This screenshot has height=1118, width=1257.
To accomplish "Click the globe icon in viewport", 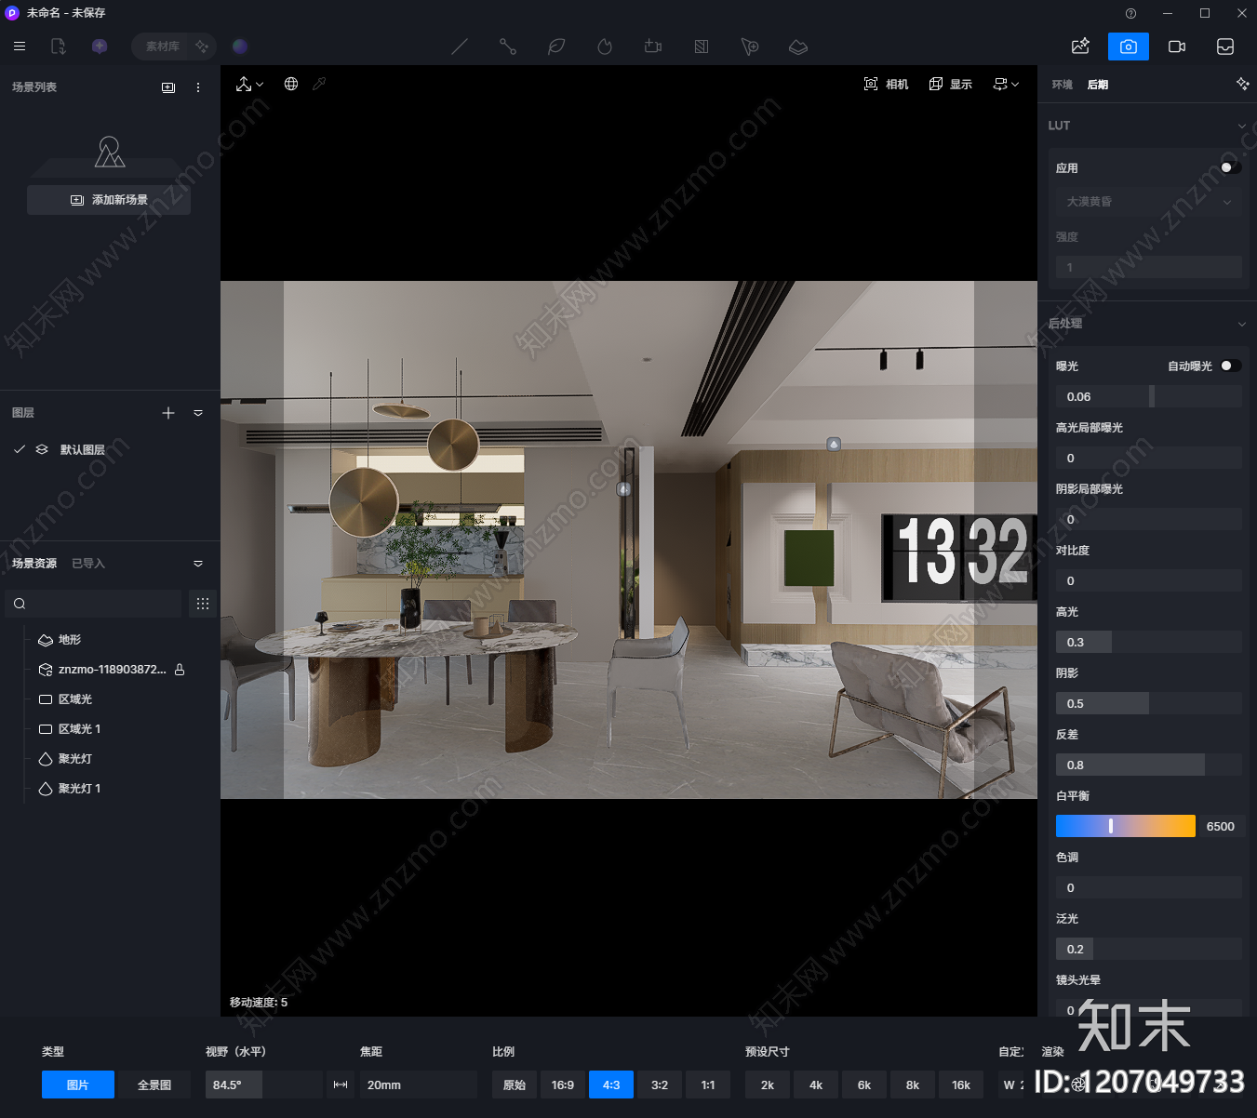I will [x=291, y=84].
